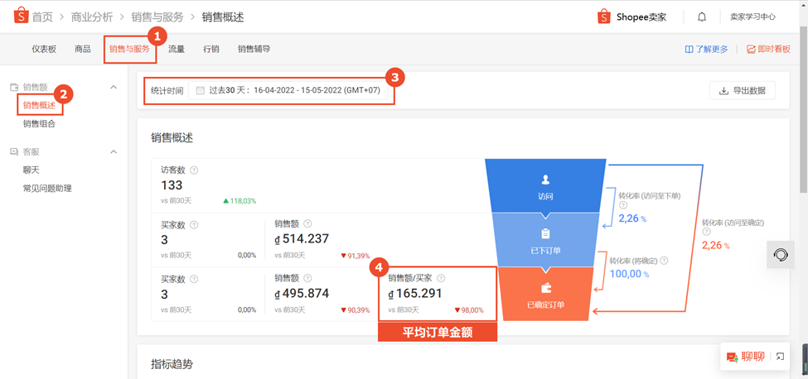Open 卖家学习中心
The width and height of the screenshot is (808, 379).
pyautogui.click(x=752, y=17)
